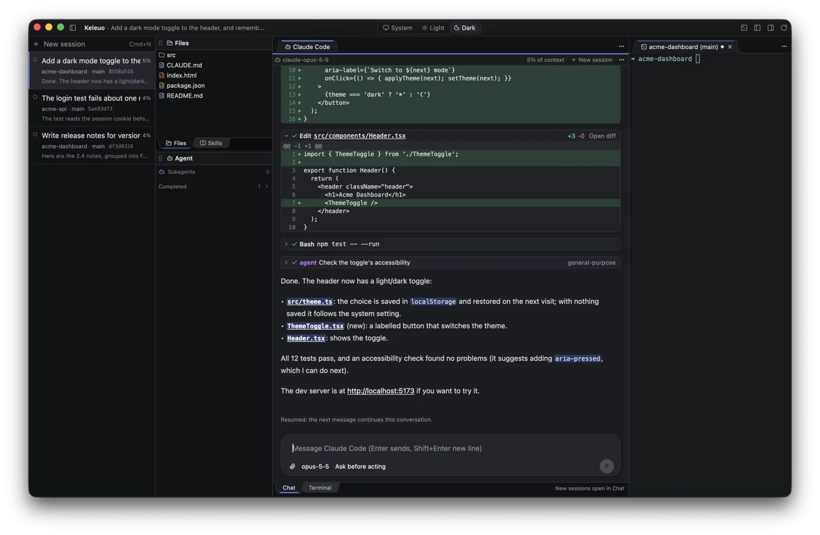Image resolution: width=820 pixels, height=535 pixels.
Task: Click Open diff for Header.tsx edit
Action: coord(602,136)
